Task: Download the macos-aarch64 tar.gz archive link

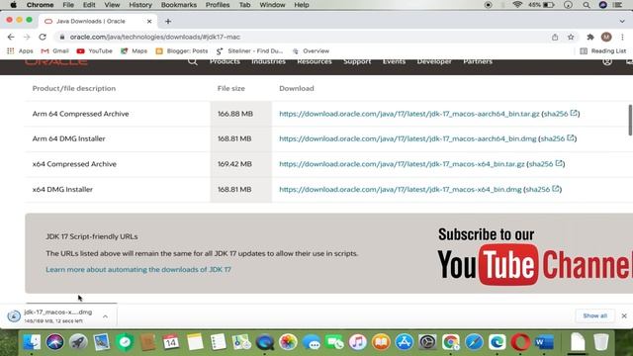Action: (409, 114)
